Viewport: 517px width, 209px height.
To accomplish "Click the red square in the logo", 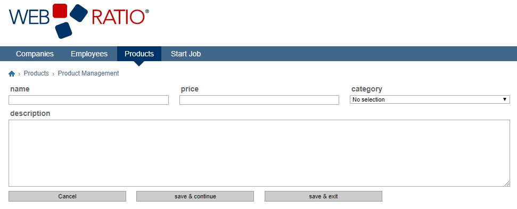I will pyautogui.click(x=60, y=11).
